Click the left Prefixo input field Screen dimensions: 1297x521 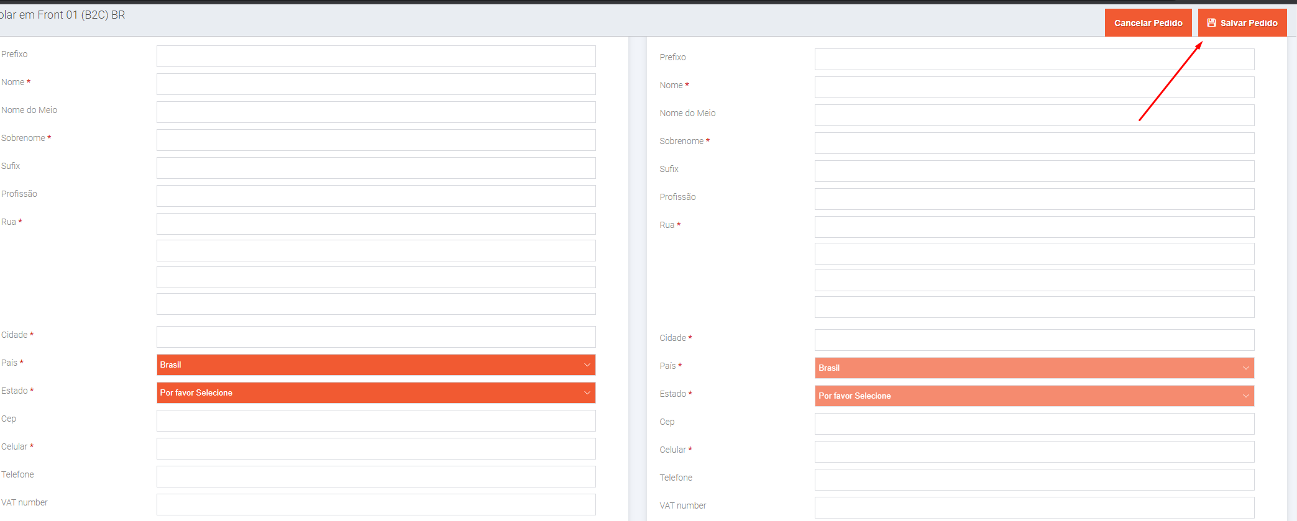375,57
